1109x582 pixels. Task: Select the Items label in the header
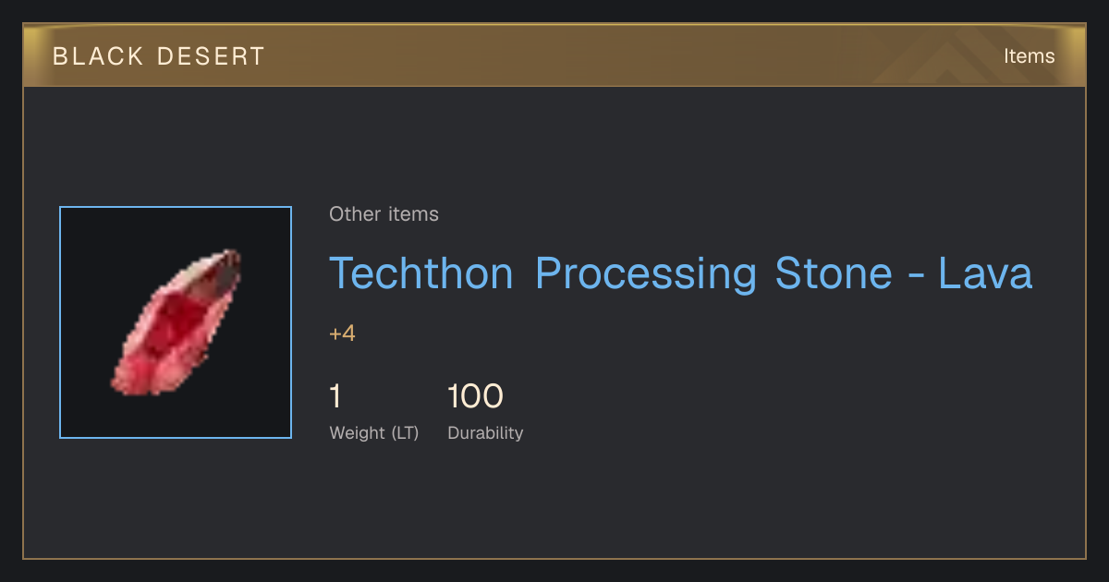click(1030, 56)
